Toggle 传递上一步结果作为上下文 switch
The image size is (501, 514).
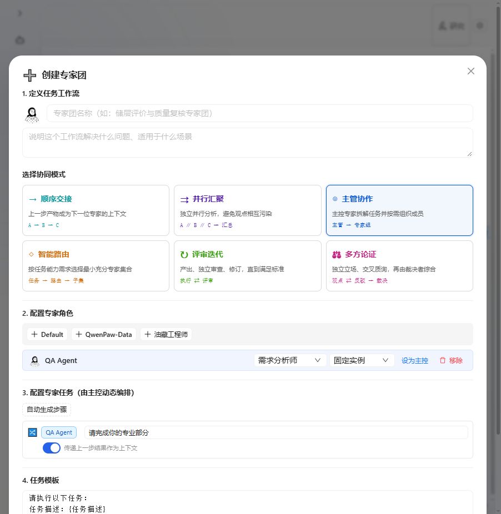(x=52, y=448)
